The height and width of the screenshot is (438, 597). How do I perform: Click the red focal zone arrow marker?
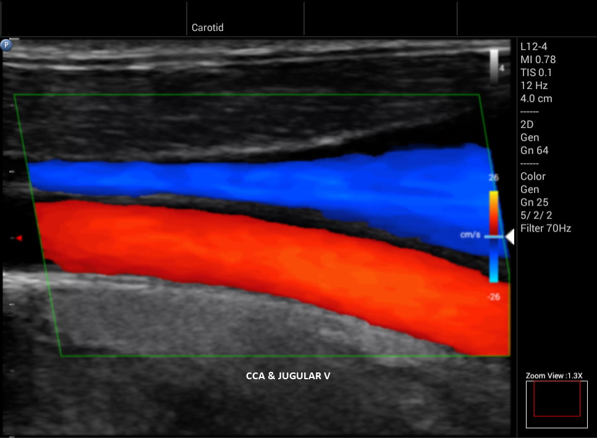tap(19, 238)
